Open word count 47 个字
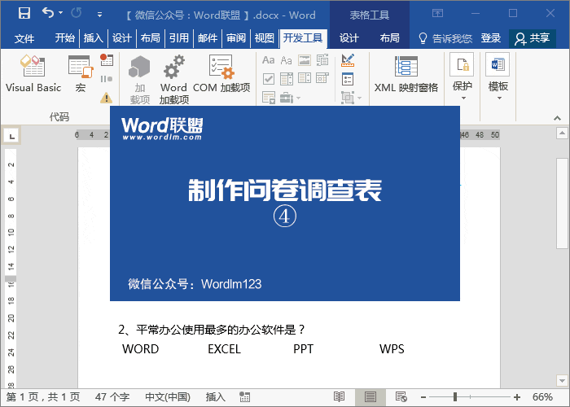 (x=112, y=397)
